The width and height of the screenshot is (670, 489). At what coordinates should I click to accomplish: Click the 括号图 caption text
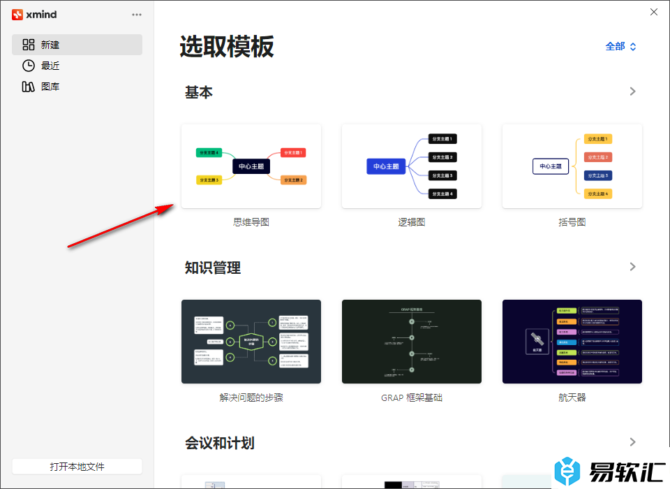572,222
